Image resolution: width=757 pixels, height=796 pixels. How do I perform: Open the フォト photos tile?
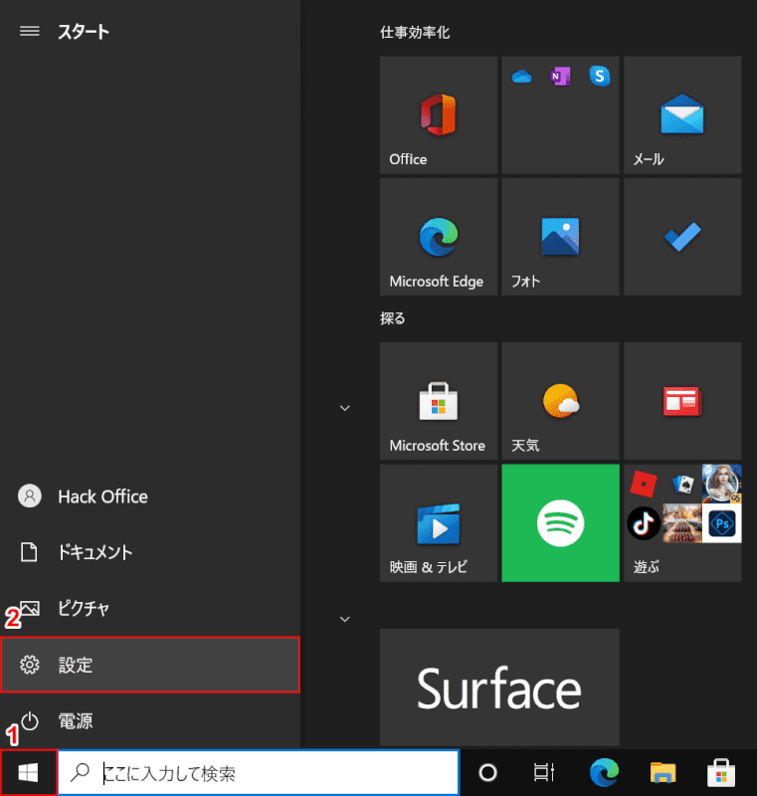[560, 237]
